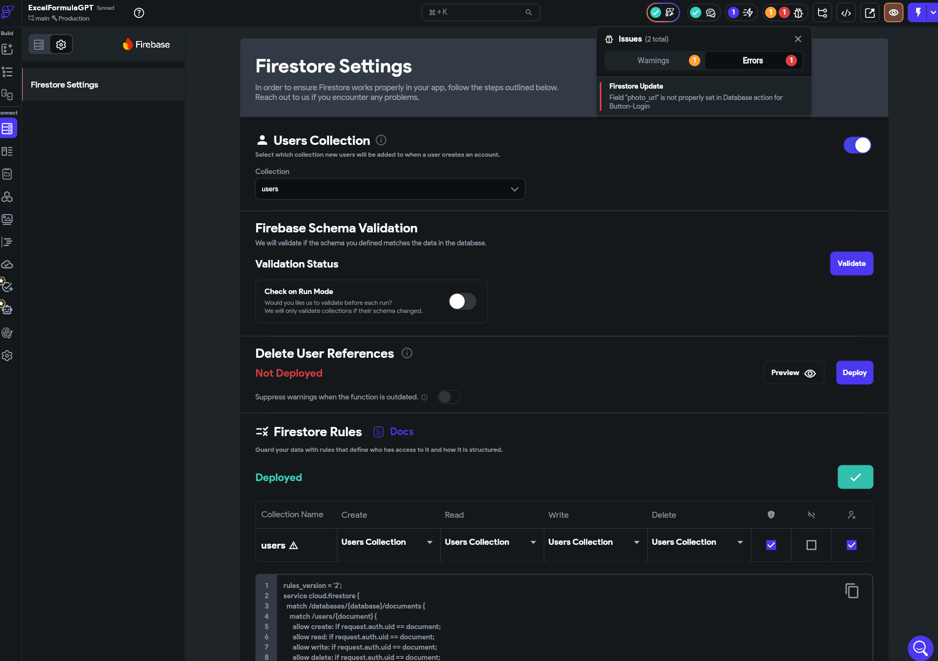Image resolution: width=938 pixels, height=661 pixels.
Task: Open the comments chat bubble icon
Action: [711, 13]
